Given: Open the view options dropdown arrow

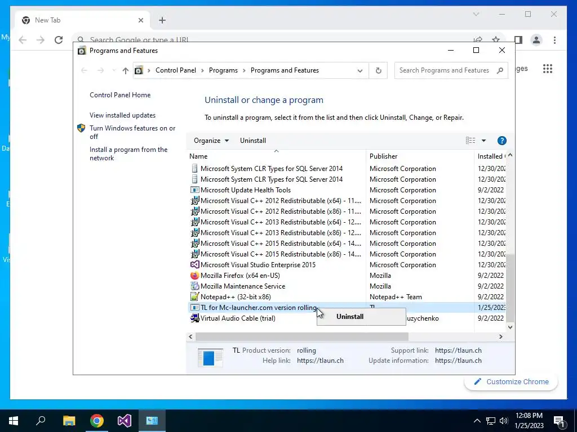Looking at the screenshot, I should [484, 141].
